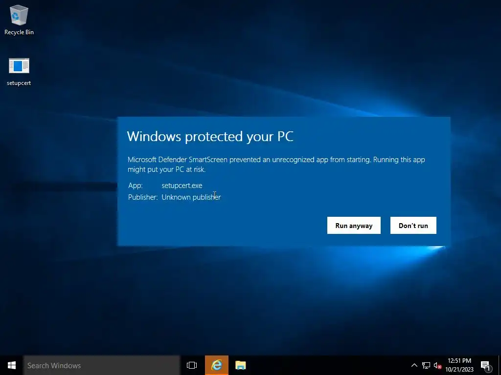
Task: Click the Show desktop sliver
Action: pos(500,365)
